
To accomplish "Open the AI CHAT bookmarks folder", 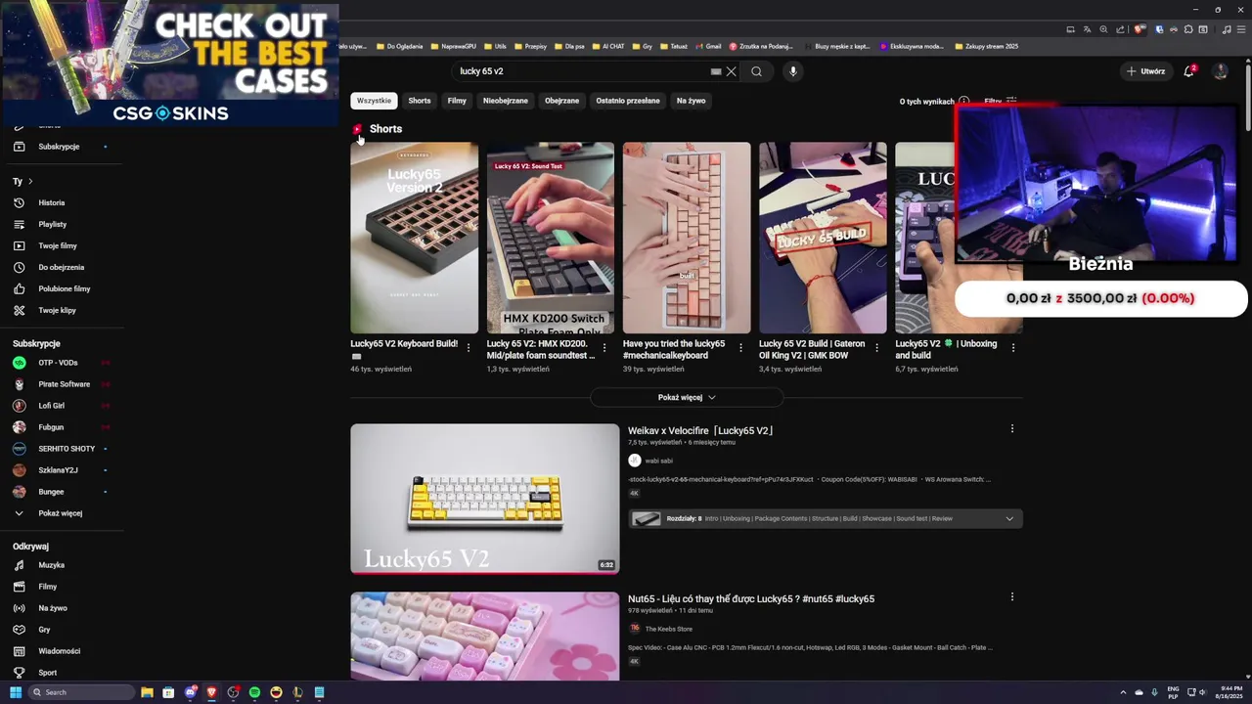I will pos(608,46).
